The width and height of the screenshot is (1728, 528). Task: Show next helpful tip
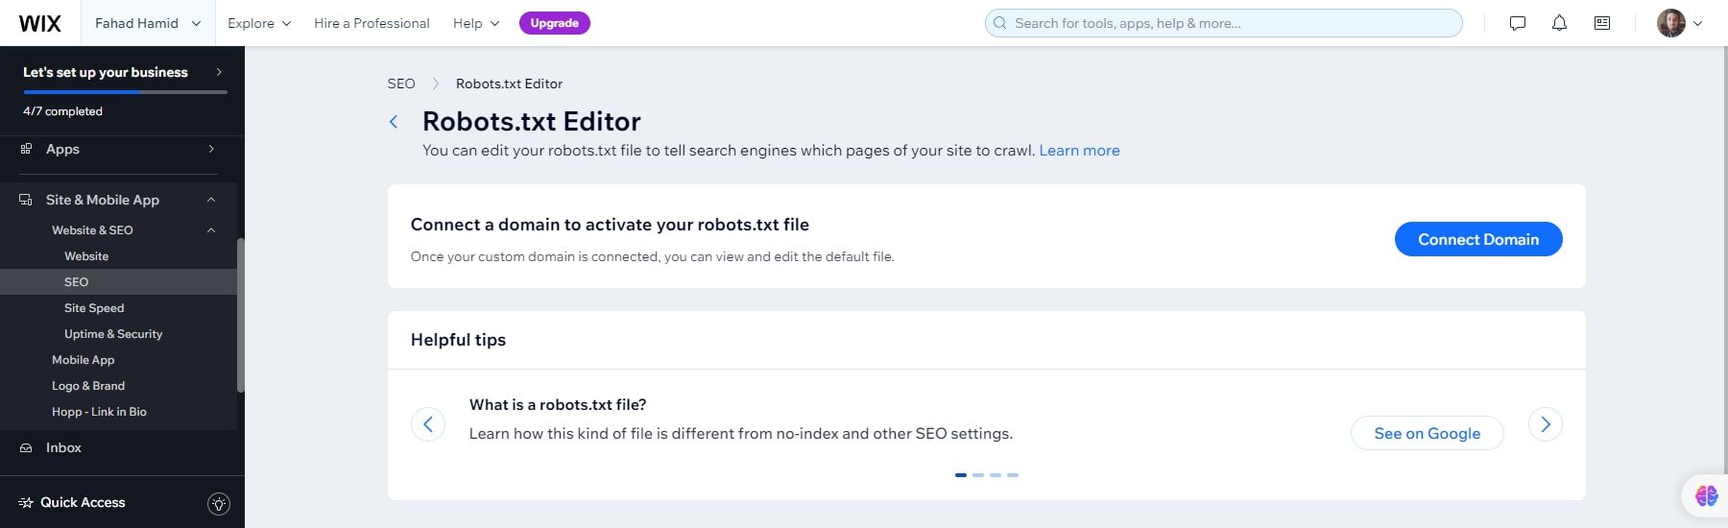coord(1545,424)
